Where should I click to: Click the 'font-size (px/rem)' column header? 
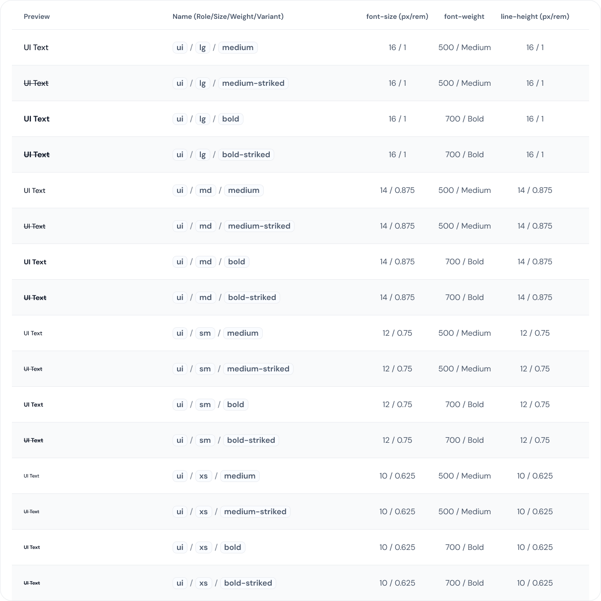pyautogui.click(x=397, y=16)
